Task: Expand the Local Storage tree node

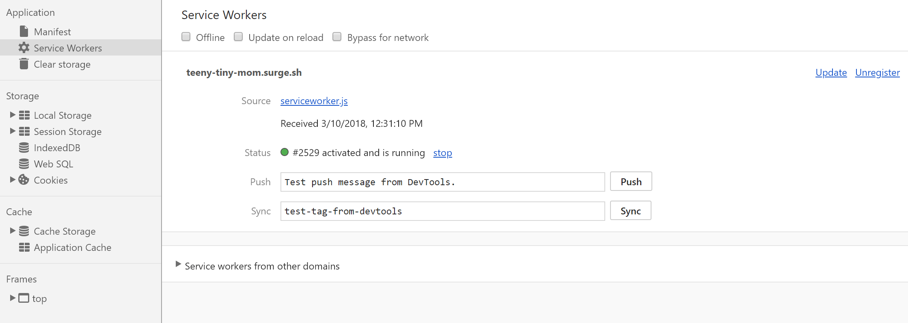Action: 13,115
